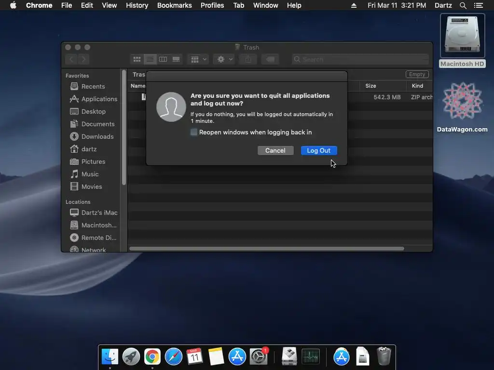The height and width of the screenshot is (370, 494).
Task: Click the Edit Tags toolbar icon
Action: click(x=270, y=59)
